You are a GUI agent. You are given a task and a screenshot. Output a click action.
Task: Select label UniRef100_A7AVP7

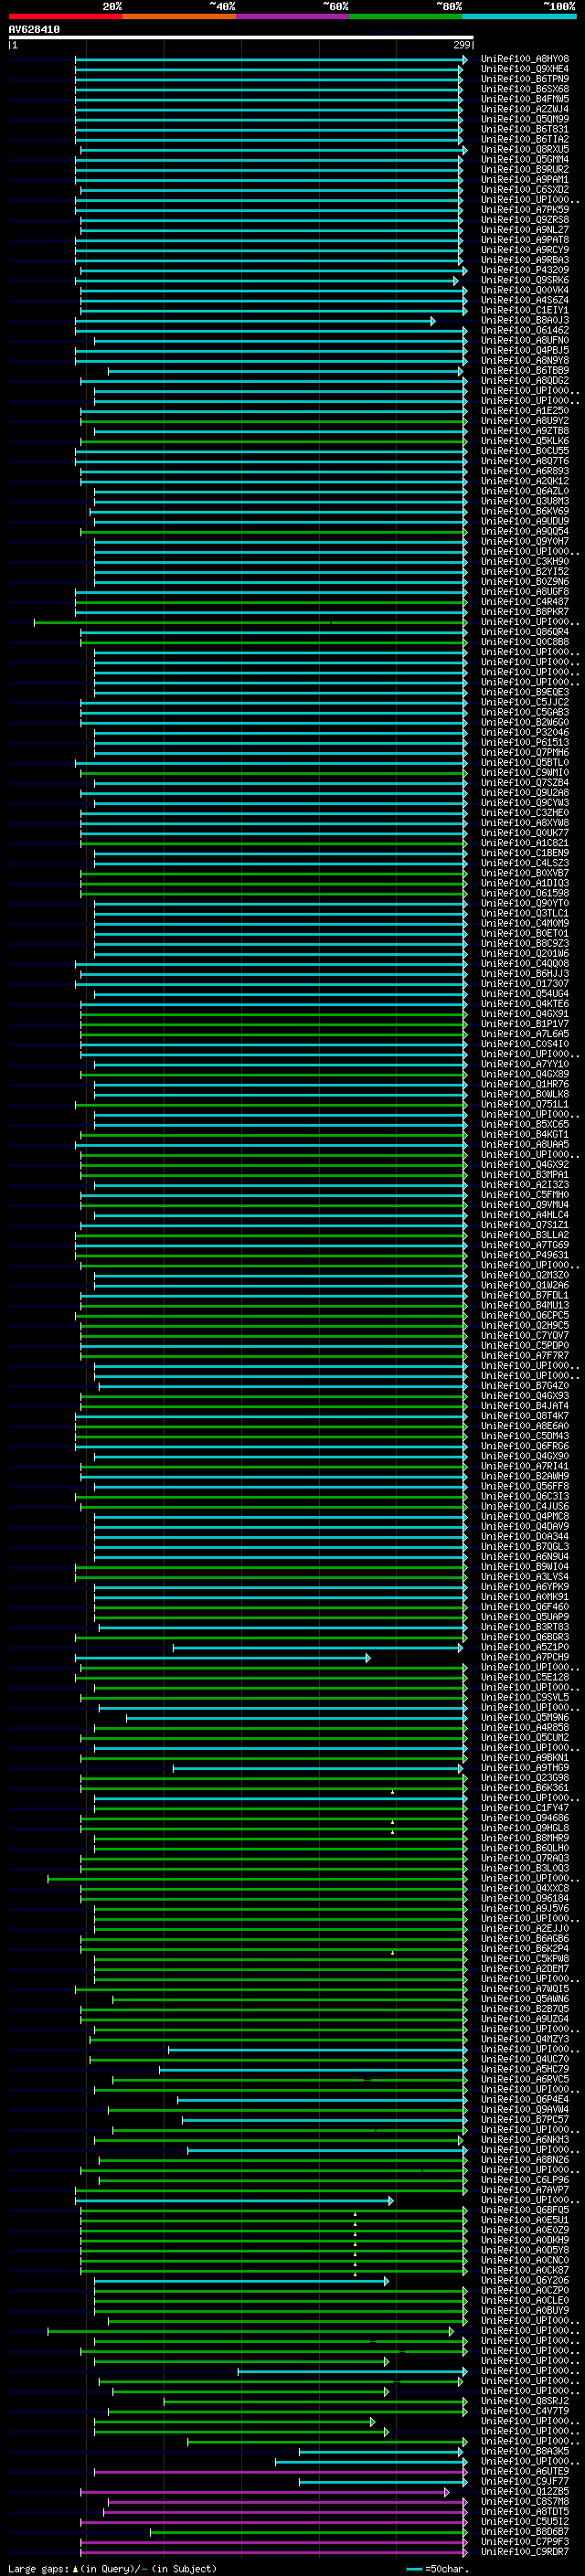point(525,2190)
